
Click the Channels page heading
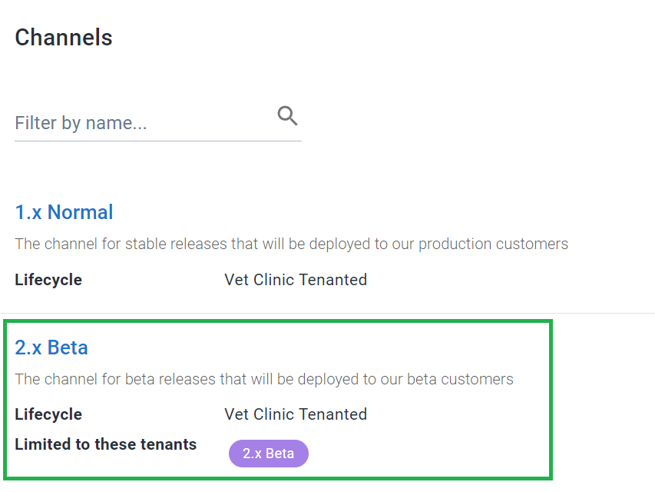pyautogui.click(x=64, y=37)
